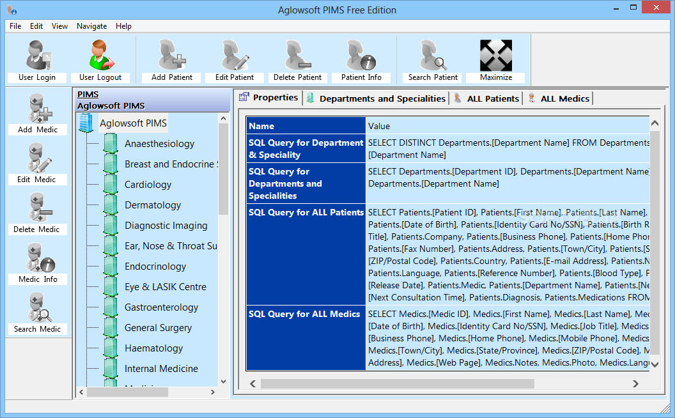The width and height of the screenshot is (675, 418).
Task: Click the Dermatology department building icon
Action: 111,205
